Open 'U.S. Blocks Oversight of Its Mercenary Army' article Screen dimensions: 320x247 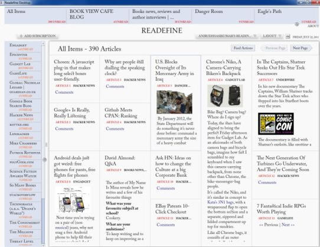click(175, 71)
